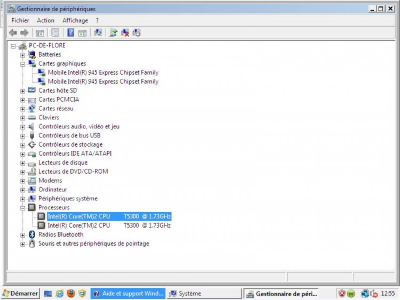
Task: Click the mouse icon of Souris et autres périphériques
Action: click(32, 244)
